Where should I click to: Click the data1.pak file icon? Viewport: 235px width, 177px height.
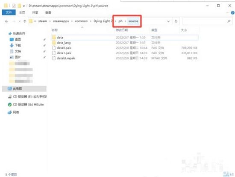[54, 53]
